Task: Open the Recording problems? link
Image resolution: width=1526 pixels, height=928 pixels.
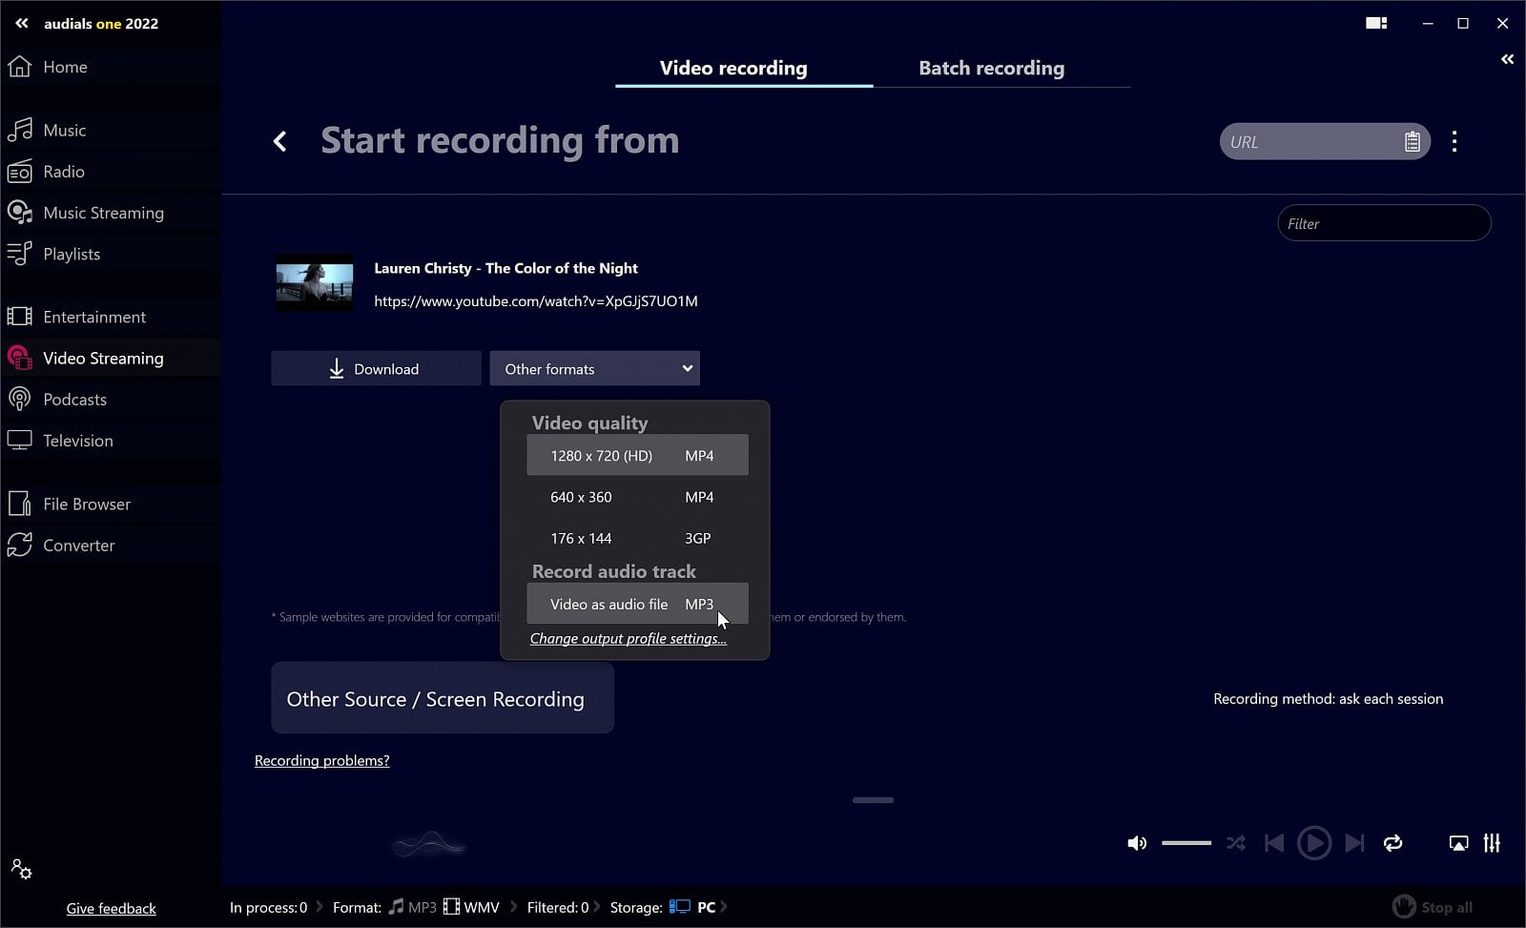Action: click(322, 760)
